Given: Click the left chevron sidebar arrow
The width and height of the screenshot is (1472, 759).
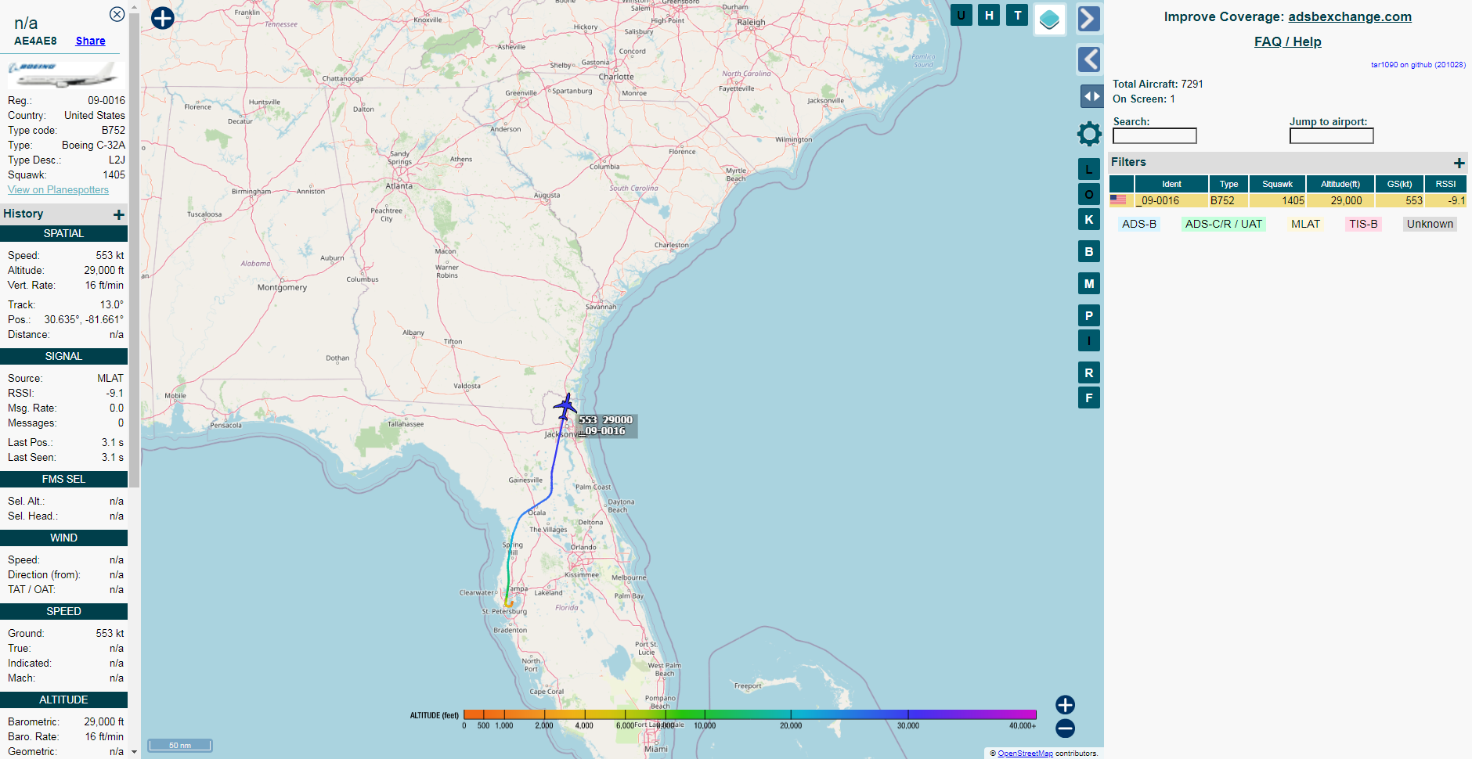Looking at the screenshot, I should coord(1089,59).
